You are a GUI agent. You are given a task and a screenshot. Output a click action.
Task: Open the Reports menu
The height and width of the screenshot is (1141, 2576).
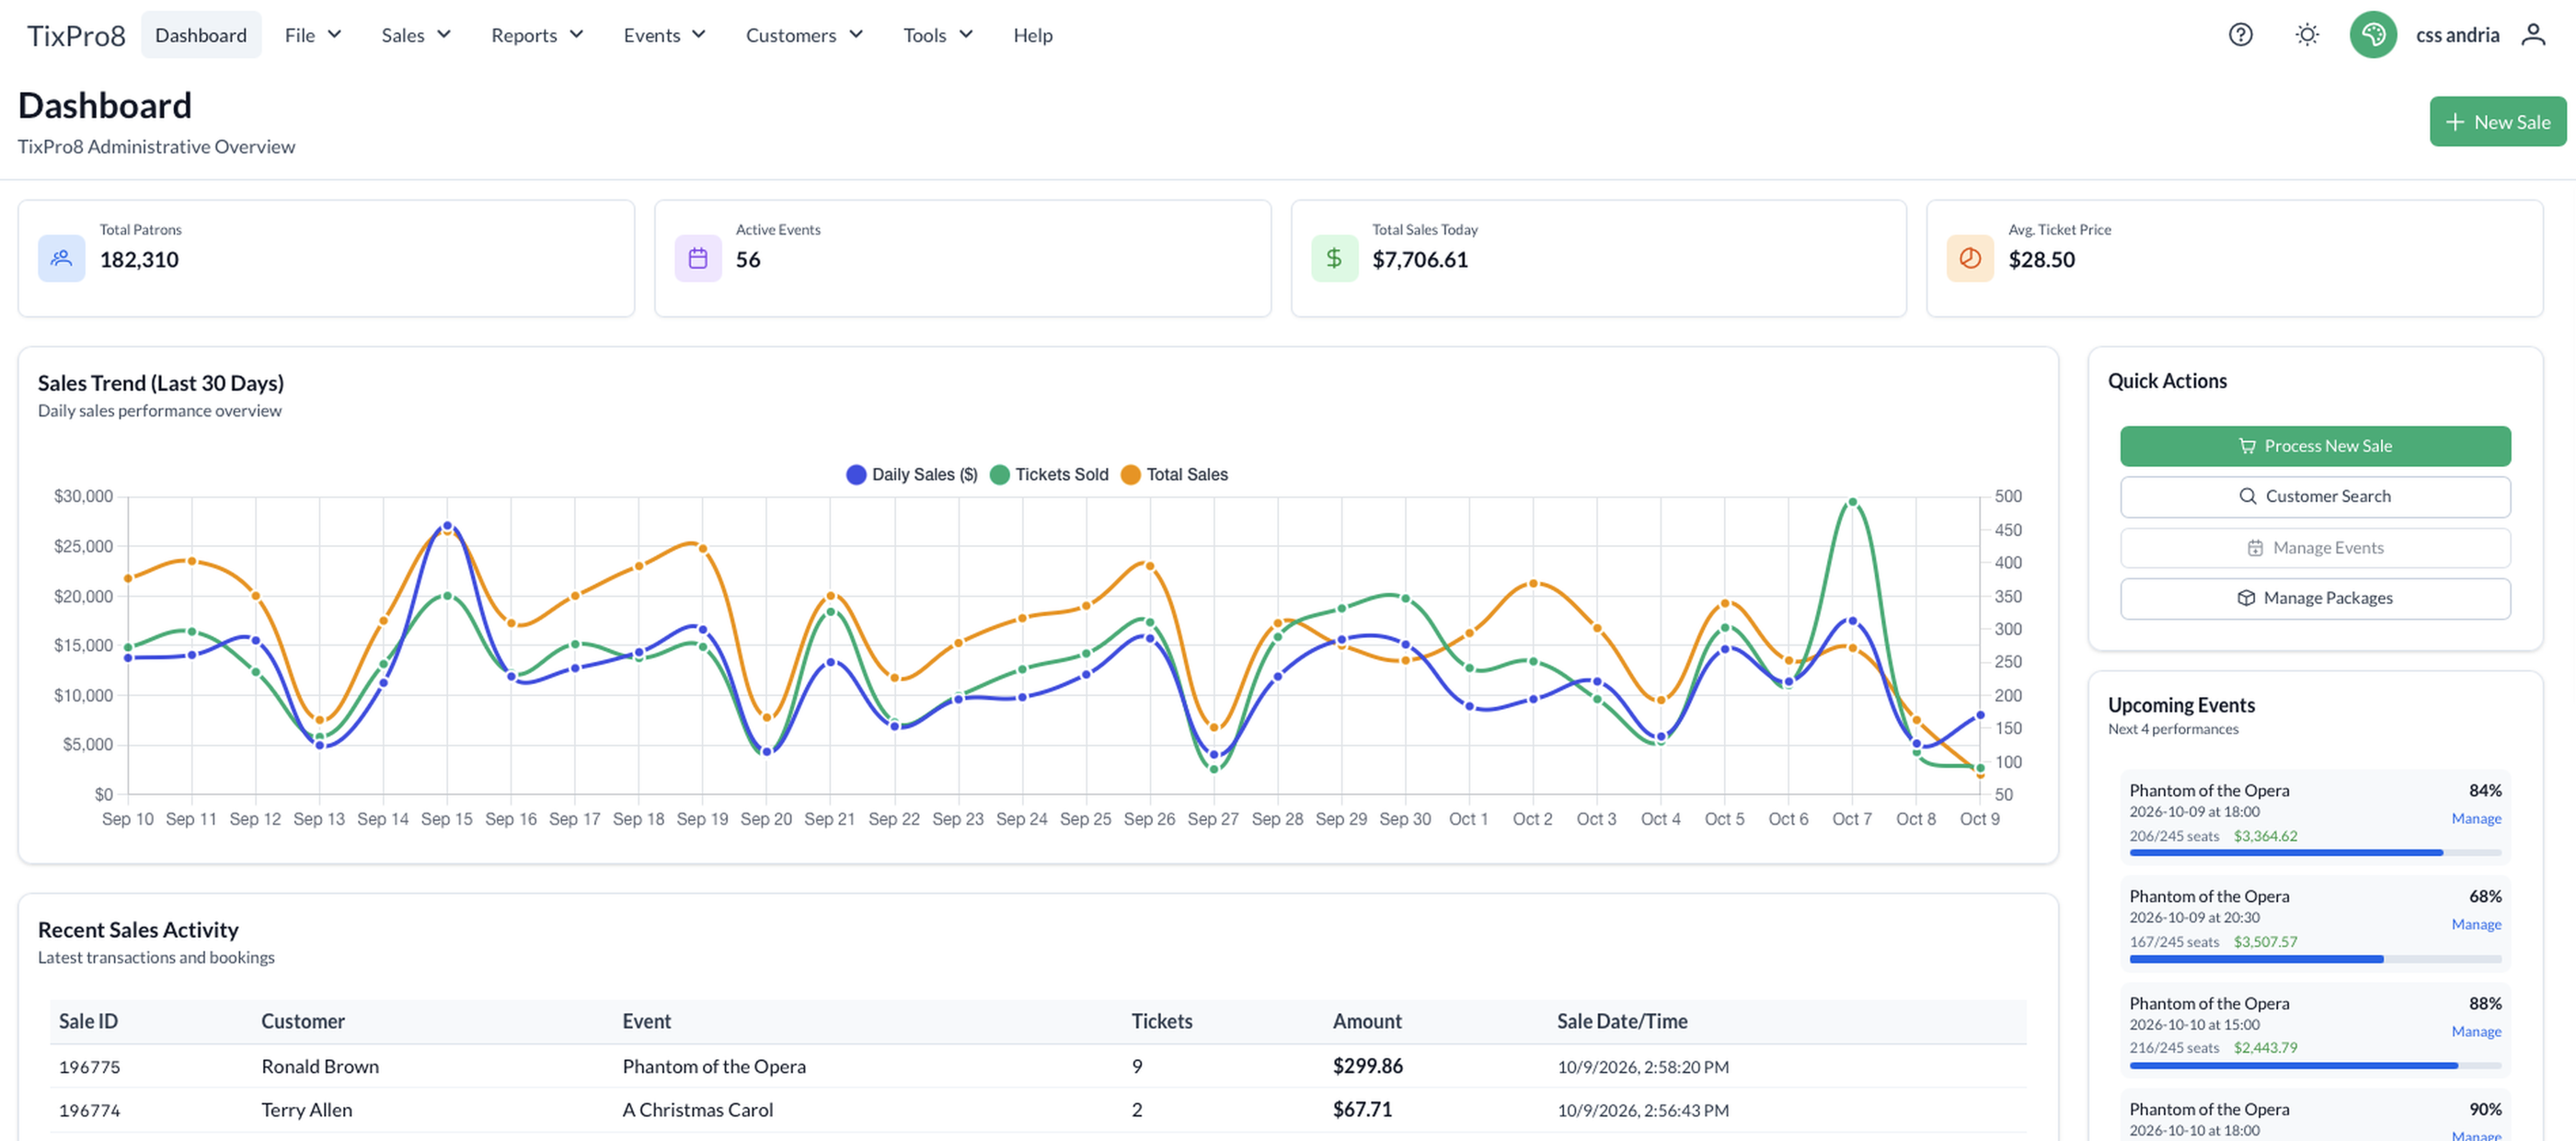(537, 35)
